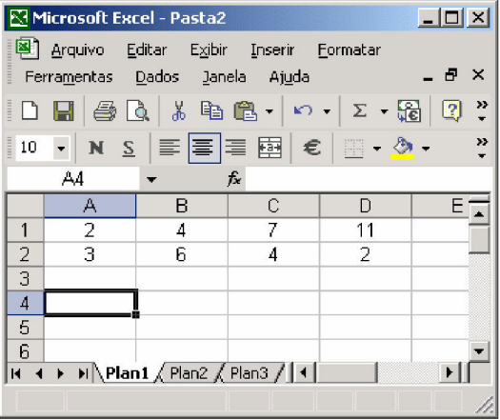This screenshot has height=420, width=500.
Task: Click the Paste clipboard icon
Action: click(245, 110)
